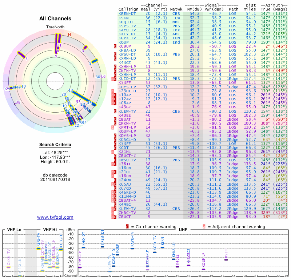This screenshot has width=291, height=279.
Task: Click the co-channel warning icon beside KCDT
Action: (x=115, y=147)
